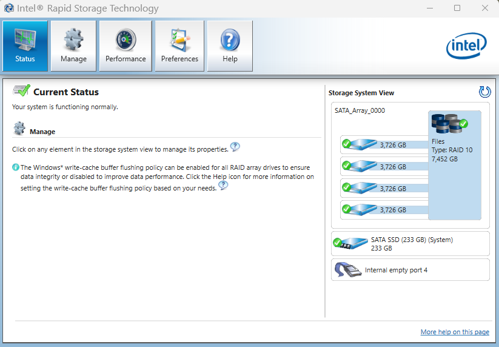Click the info icon beside write-cache note
499x347 pixels.
coord(16,167)
